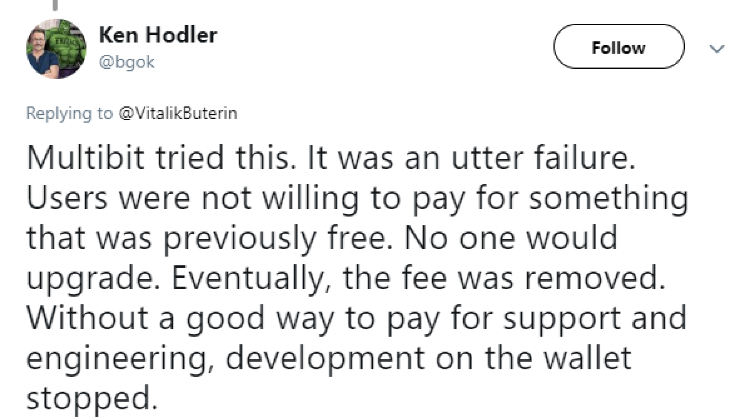Follow the @bgok account

click(619, 47)
